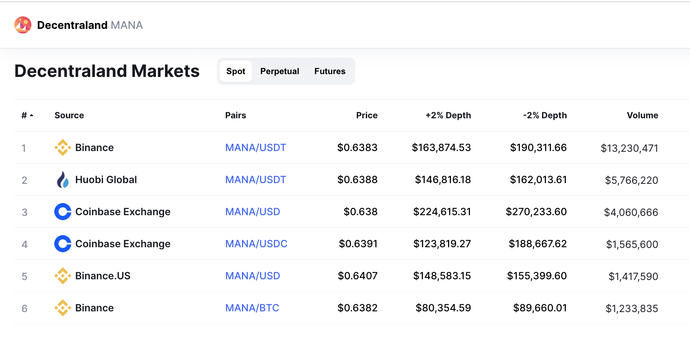This screenshot has height=337, width=690.
Task: Click the Pairs column header
Action: 236,115
